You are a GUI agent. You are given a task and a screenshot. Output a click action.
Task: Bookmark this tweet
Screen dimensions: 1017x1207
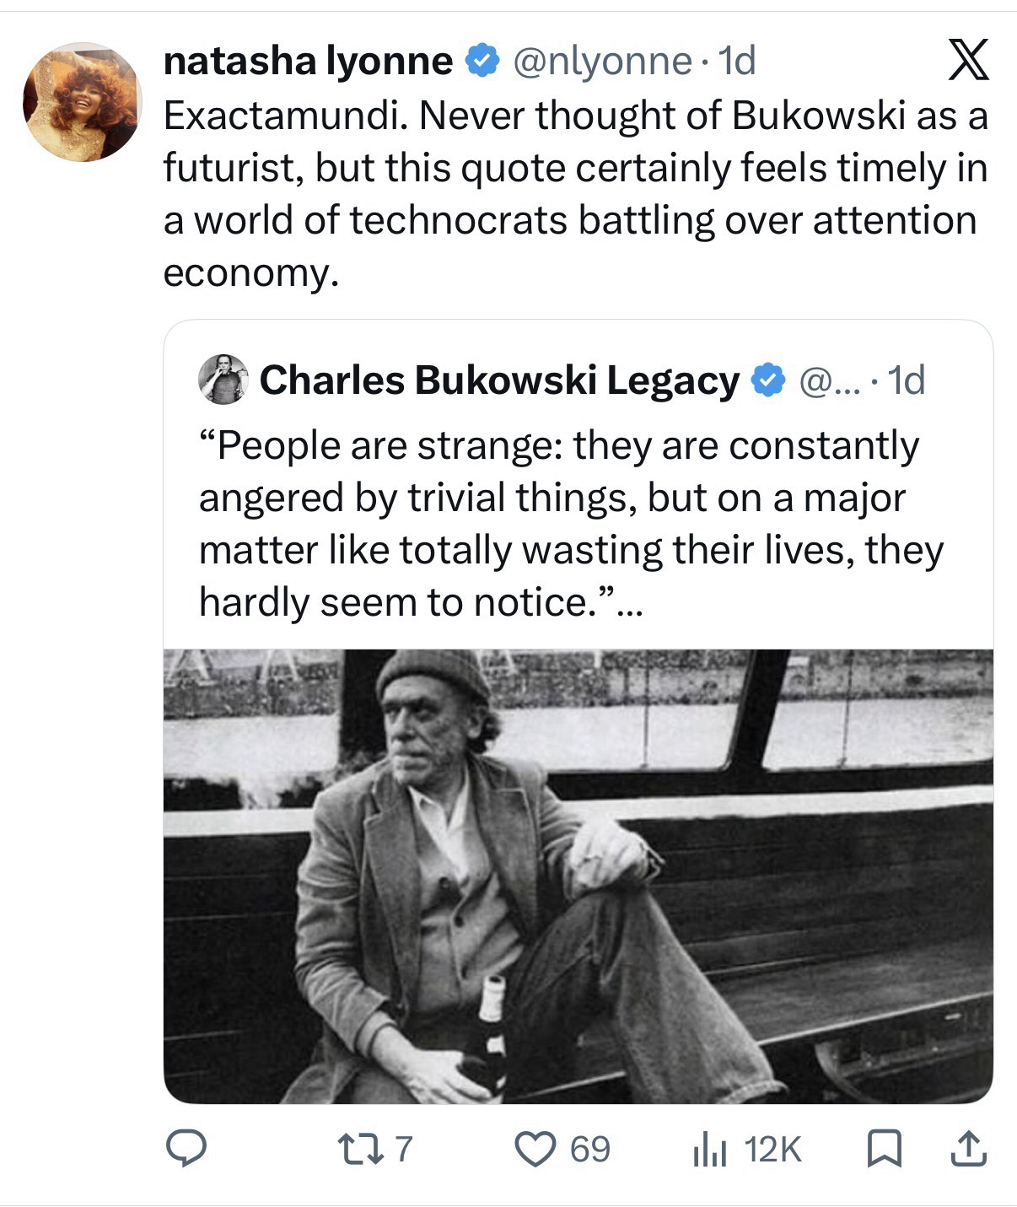click(x=885, y=1149)
